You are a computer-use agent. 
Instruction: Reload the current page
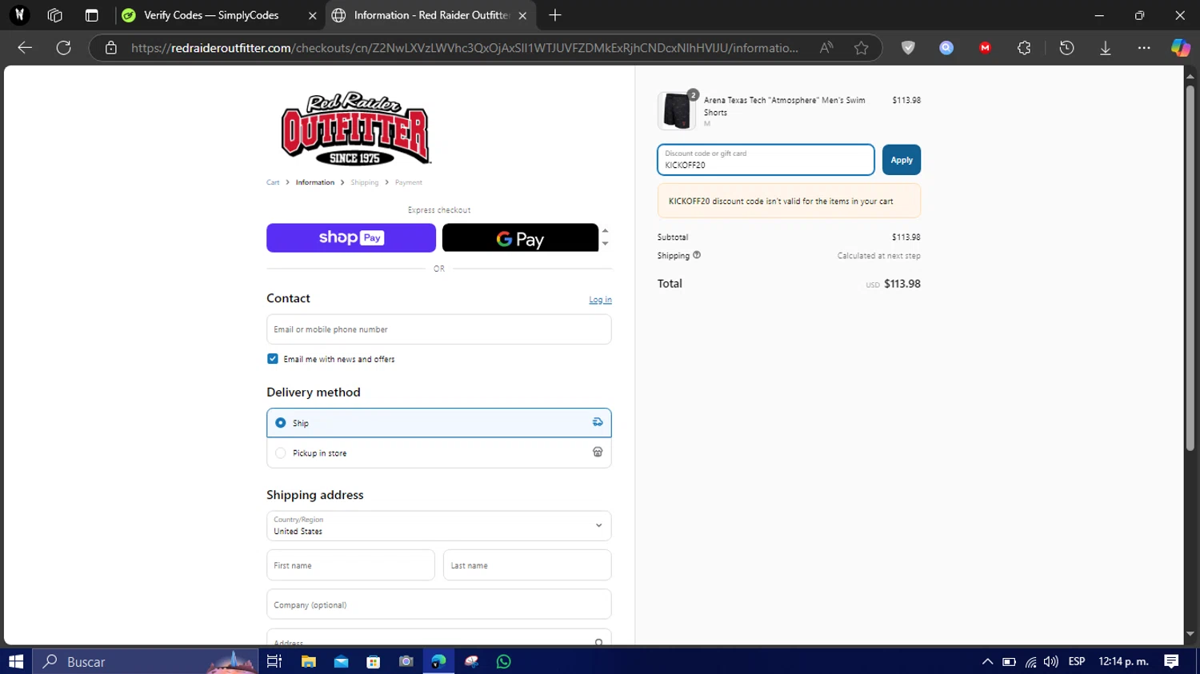point(64,48)
